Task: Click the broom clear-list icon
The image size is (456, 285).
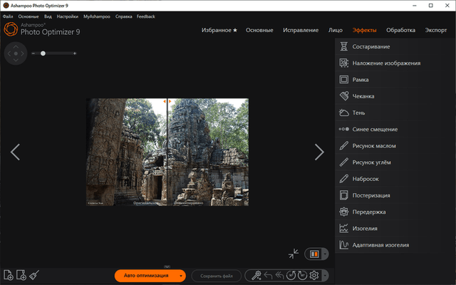Action: [34, 275]
